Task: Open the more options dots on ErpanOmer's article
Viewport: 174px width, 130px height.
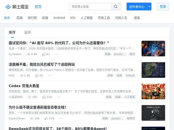Action: click(61, 118)
